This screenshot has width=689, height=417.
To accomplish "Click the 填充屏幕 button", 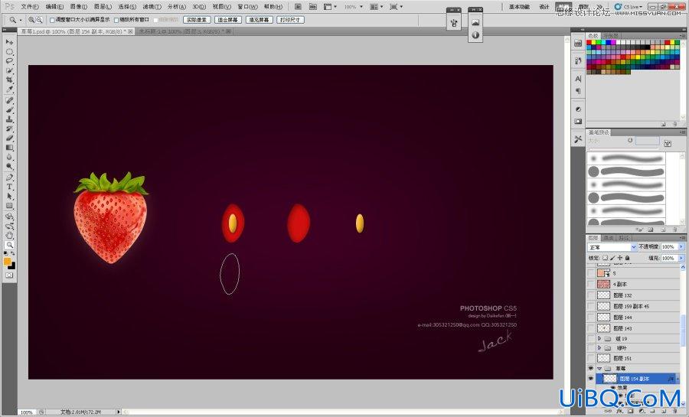I will (x=260, y=20).
